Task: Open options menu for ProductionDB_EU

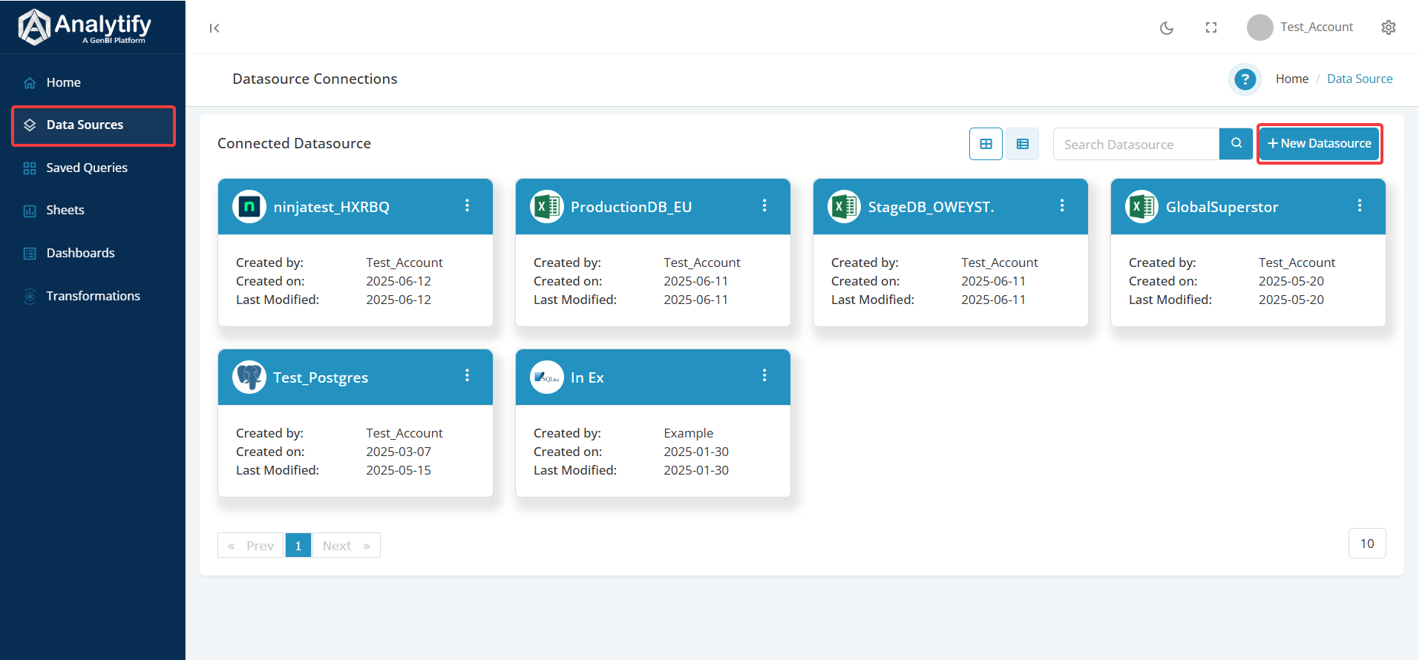Action: 764,205
